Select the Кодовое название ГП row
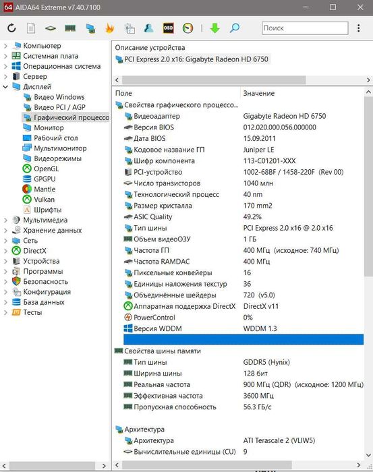The height and width of the screenshot is (472, 373). click(243, 150)
